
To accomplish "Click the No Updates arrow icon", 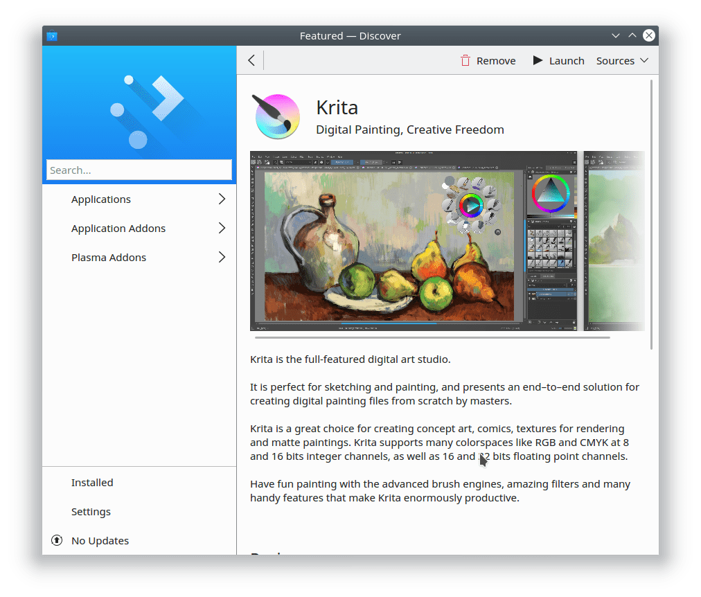I will pos(57,540).
